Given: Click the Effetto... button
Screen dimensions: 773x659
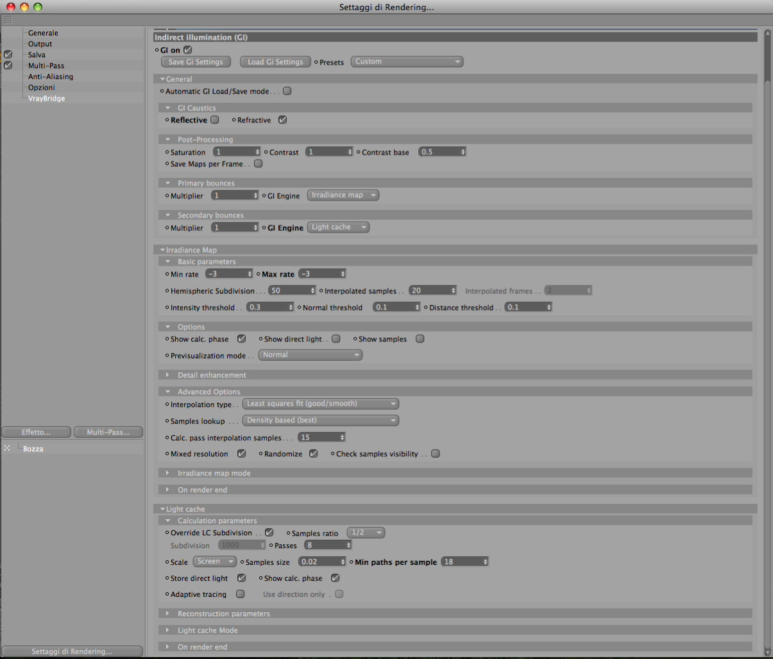Looking at the screenshot, I should (x=36, y=432).
